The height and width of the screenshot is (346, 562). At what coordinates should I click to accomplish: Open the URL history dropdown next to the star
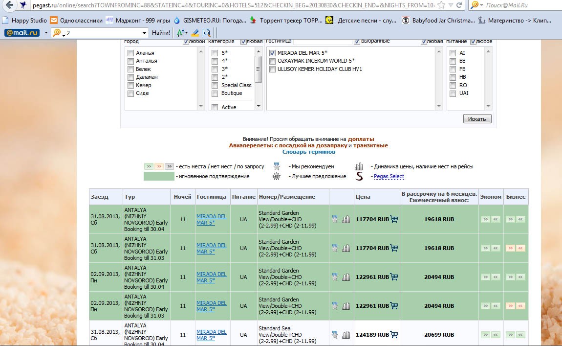(451, 5)
